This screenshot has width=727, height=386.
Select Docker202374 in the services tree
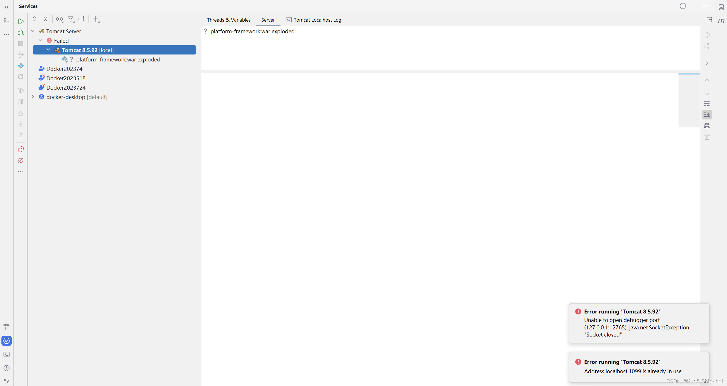coord(64,69)
